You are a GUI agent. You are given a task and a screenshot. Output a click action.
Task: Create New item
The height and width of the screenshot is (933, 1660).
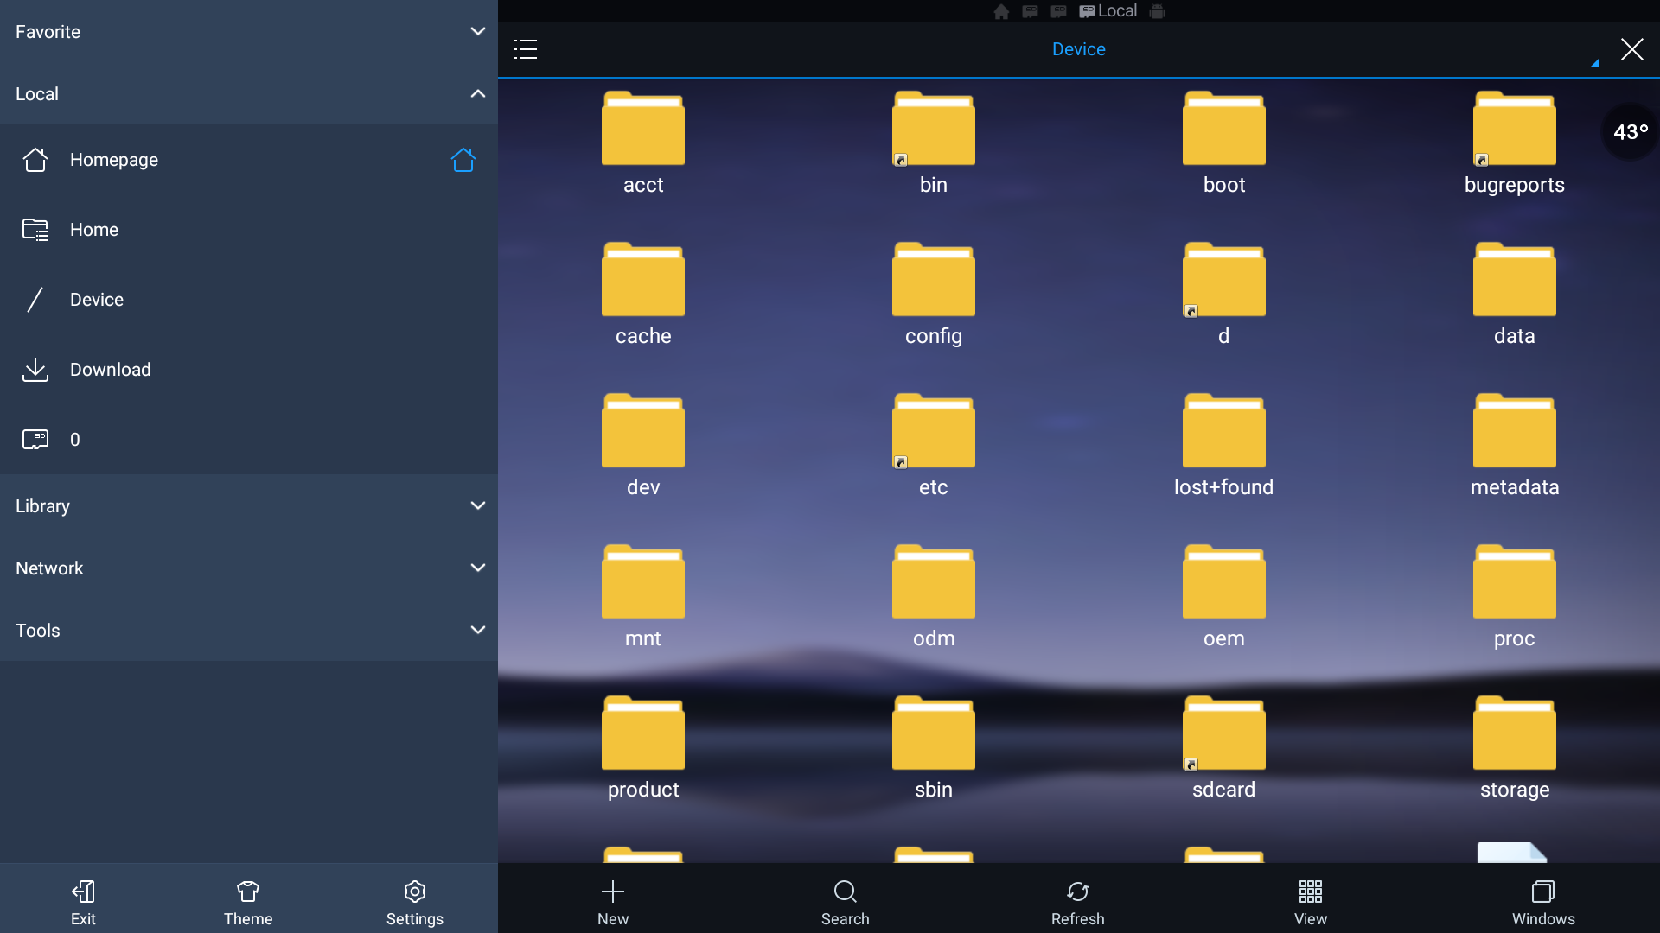coord(613,902)
